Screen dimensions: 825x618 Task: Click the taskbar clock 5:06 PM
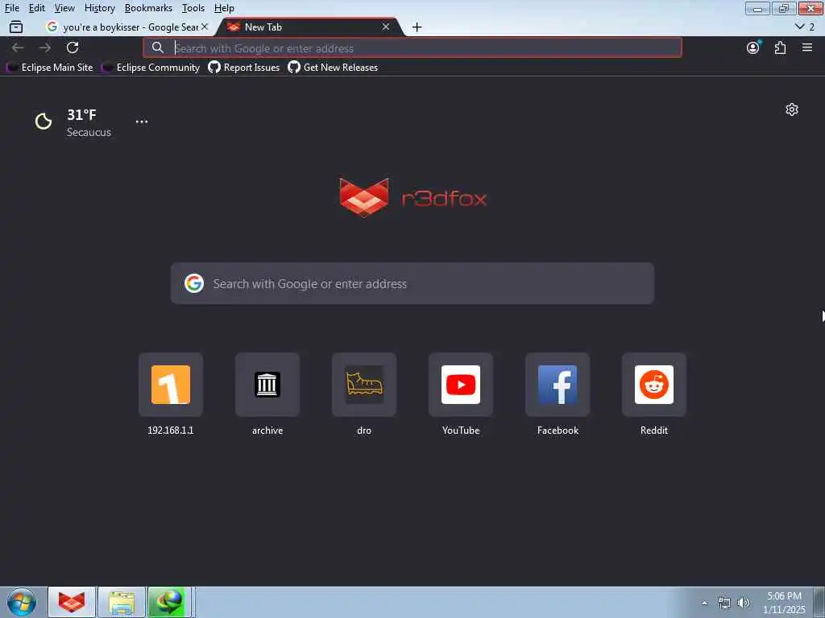[784, 603]
